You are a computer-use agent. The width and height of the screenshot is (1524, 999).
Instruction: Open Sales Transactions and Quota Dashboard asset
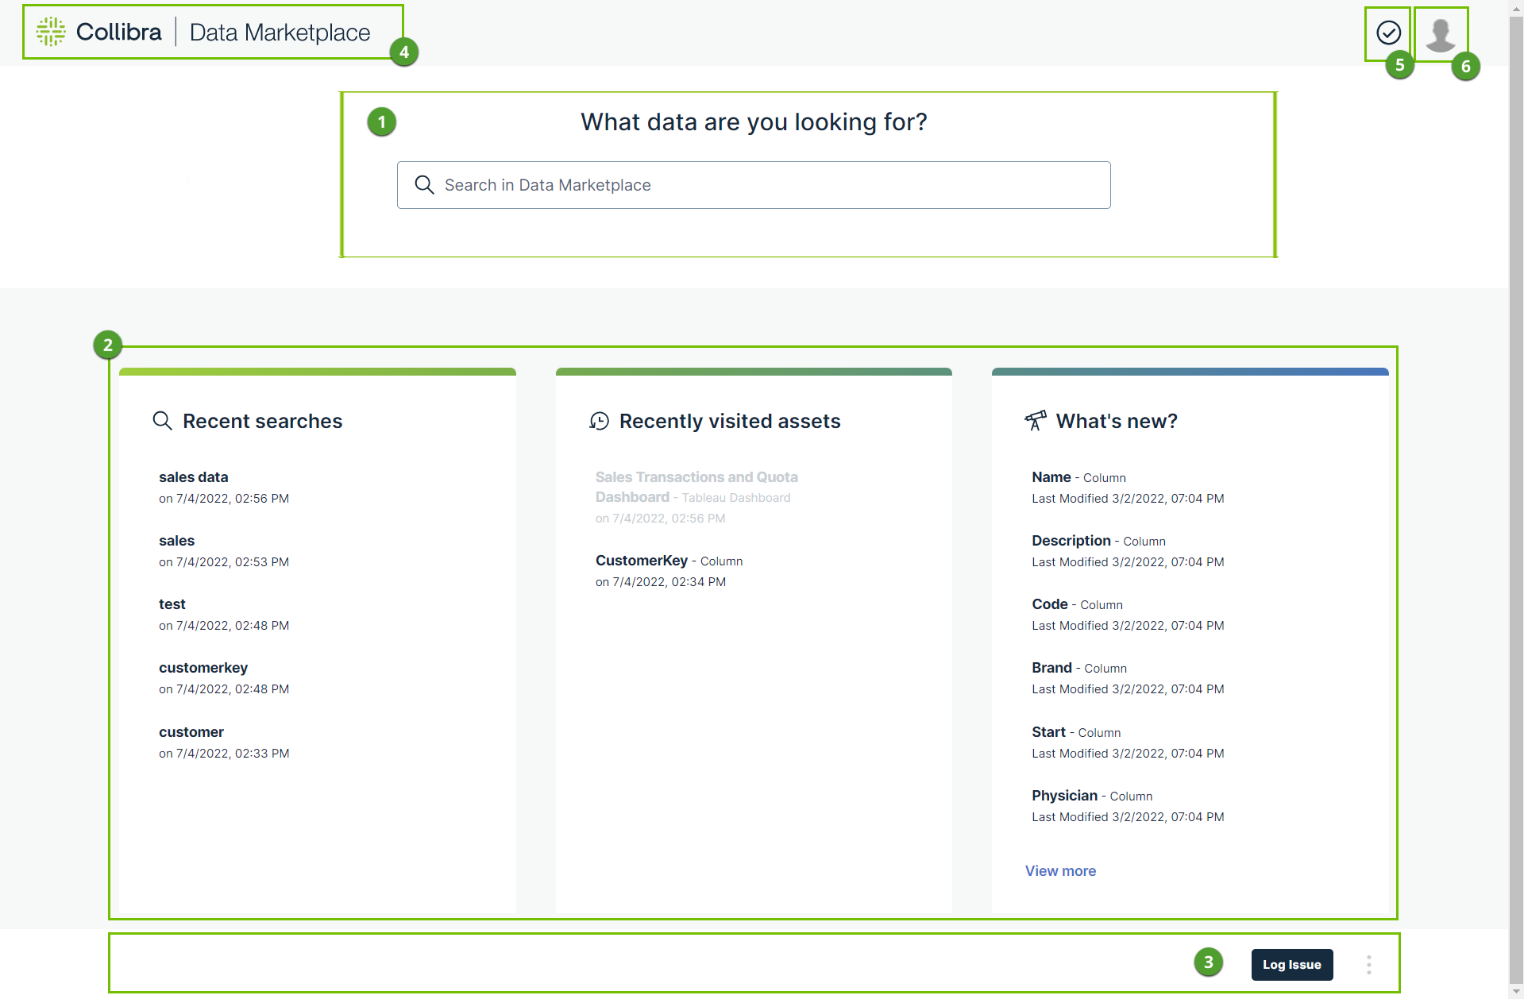tap(696, 486)
